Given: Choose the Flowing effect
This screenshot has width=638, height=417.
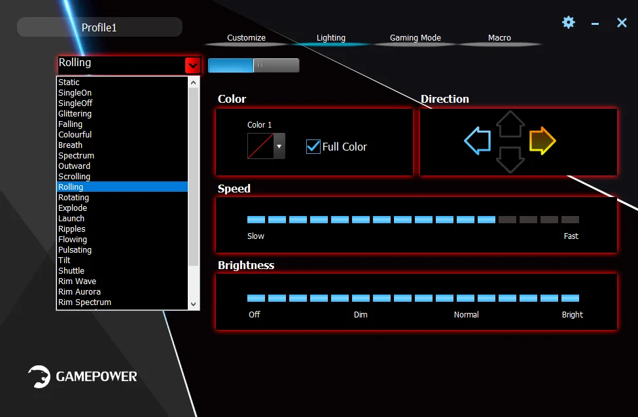Looking at the screenshot, I should click(x=122, y=240).
